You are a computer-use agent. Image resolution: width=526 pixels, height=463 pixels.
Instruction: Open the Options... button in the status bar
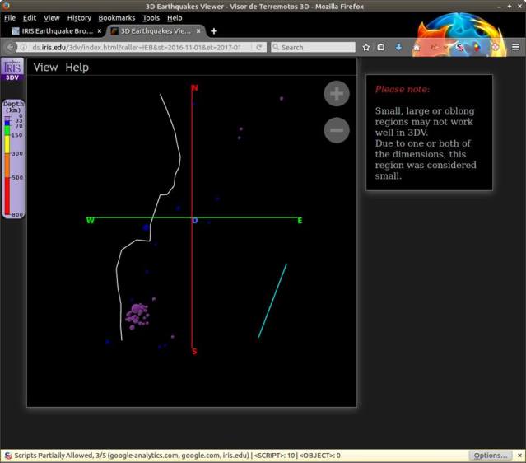coord(490,456)
